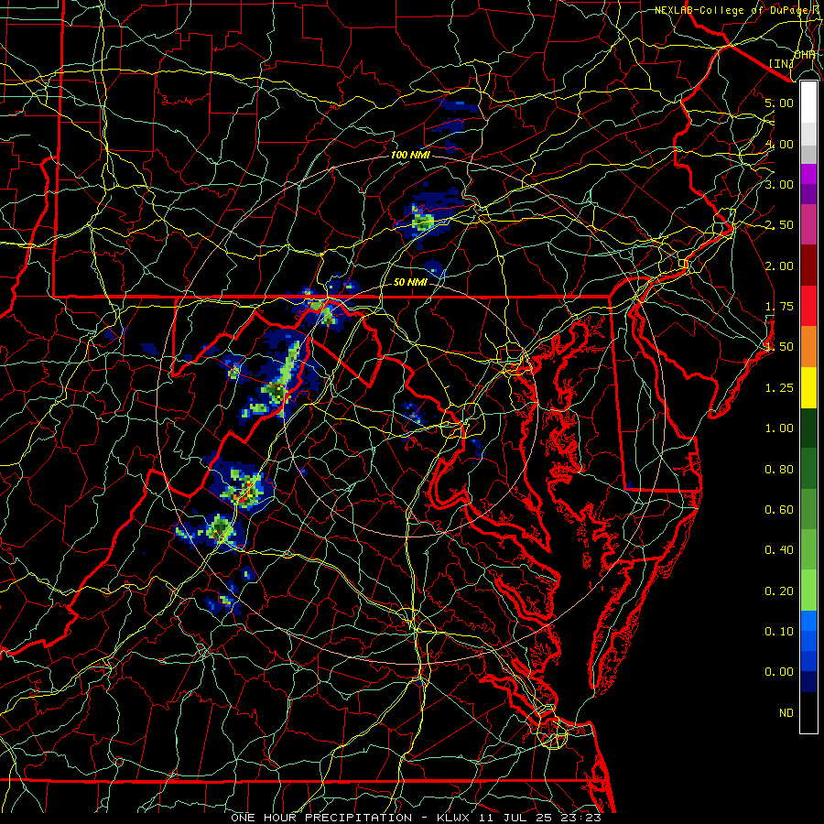Click the 0.00 legend value

(x=779, y=672)
